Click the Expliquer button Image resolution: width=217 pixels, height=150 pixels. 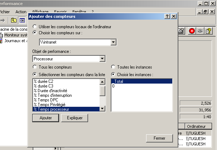coord(74,117)
